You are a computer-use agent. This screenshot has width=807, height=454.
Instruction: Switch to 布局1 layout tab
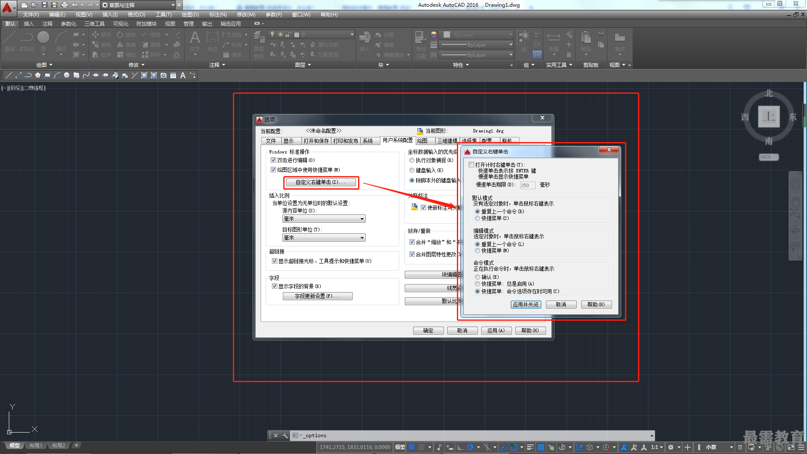click(x=36, y=445)
